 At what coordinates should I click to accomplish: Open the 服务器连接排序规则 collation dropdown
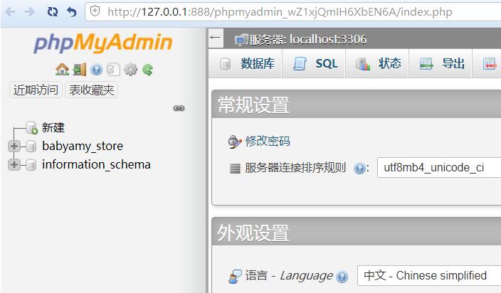439,167
